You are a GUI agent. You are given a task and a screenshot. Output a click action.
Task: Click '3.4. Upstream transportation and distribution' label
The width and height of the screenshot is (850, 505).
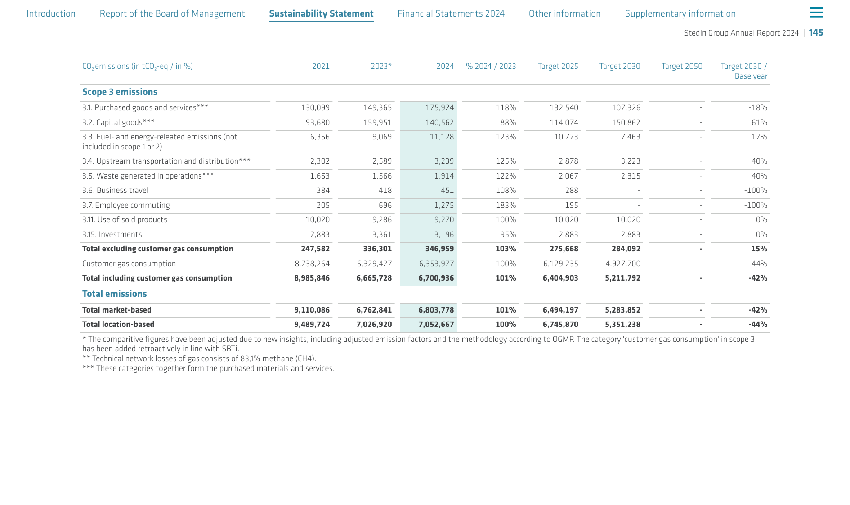(x=166, y=161)
